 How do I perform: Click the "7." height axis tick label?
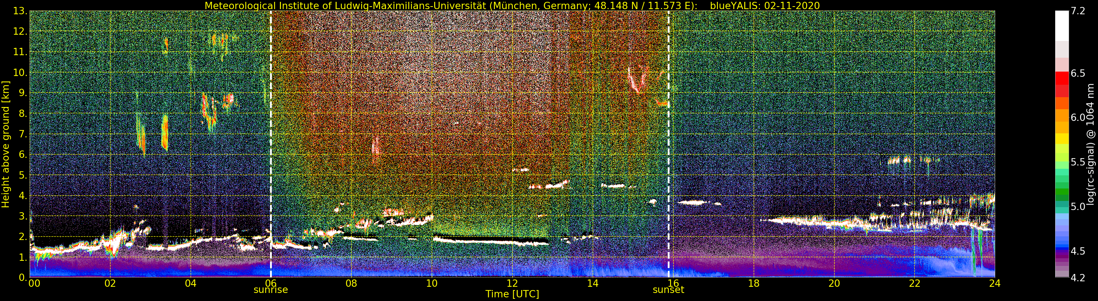(x=23, y=134)
